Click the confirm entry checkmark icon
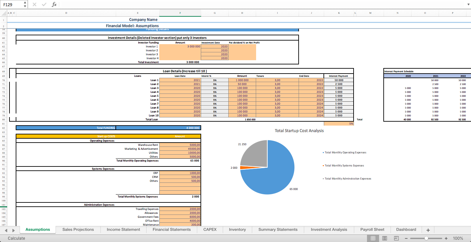Screen dimensions: 471x242 point(44,5)
